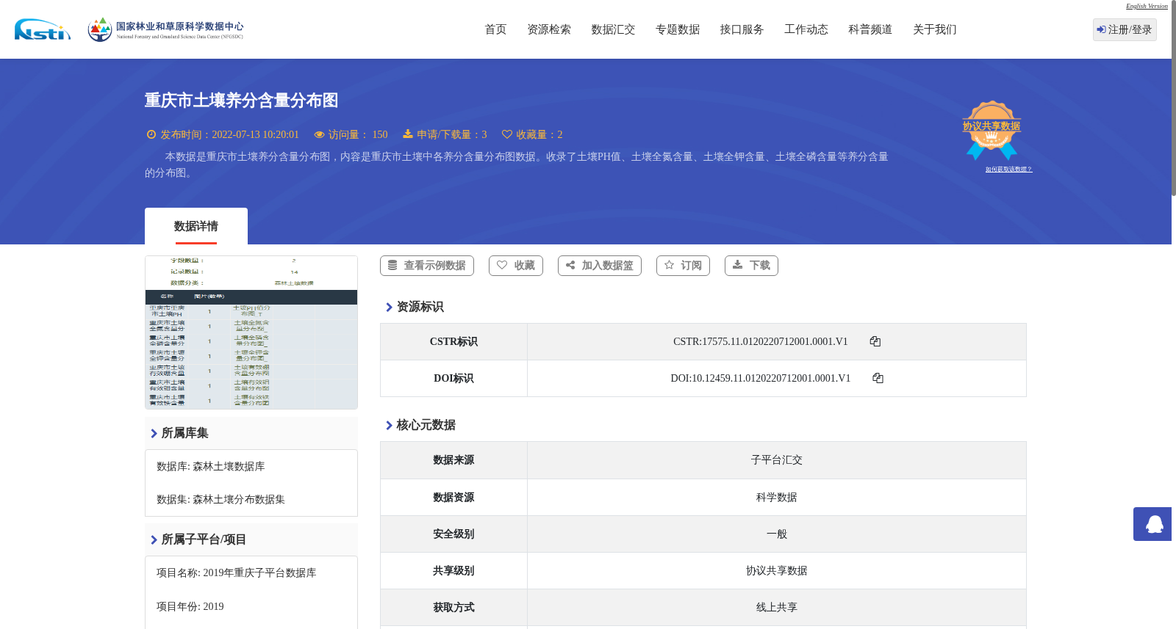This screenshot has width=1176, height=629.
Task: Select the CSTR:17575.11.0120220712001.0001.V1 value
Action: tap(761, 342)
